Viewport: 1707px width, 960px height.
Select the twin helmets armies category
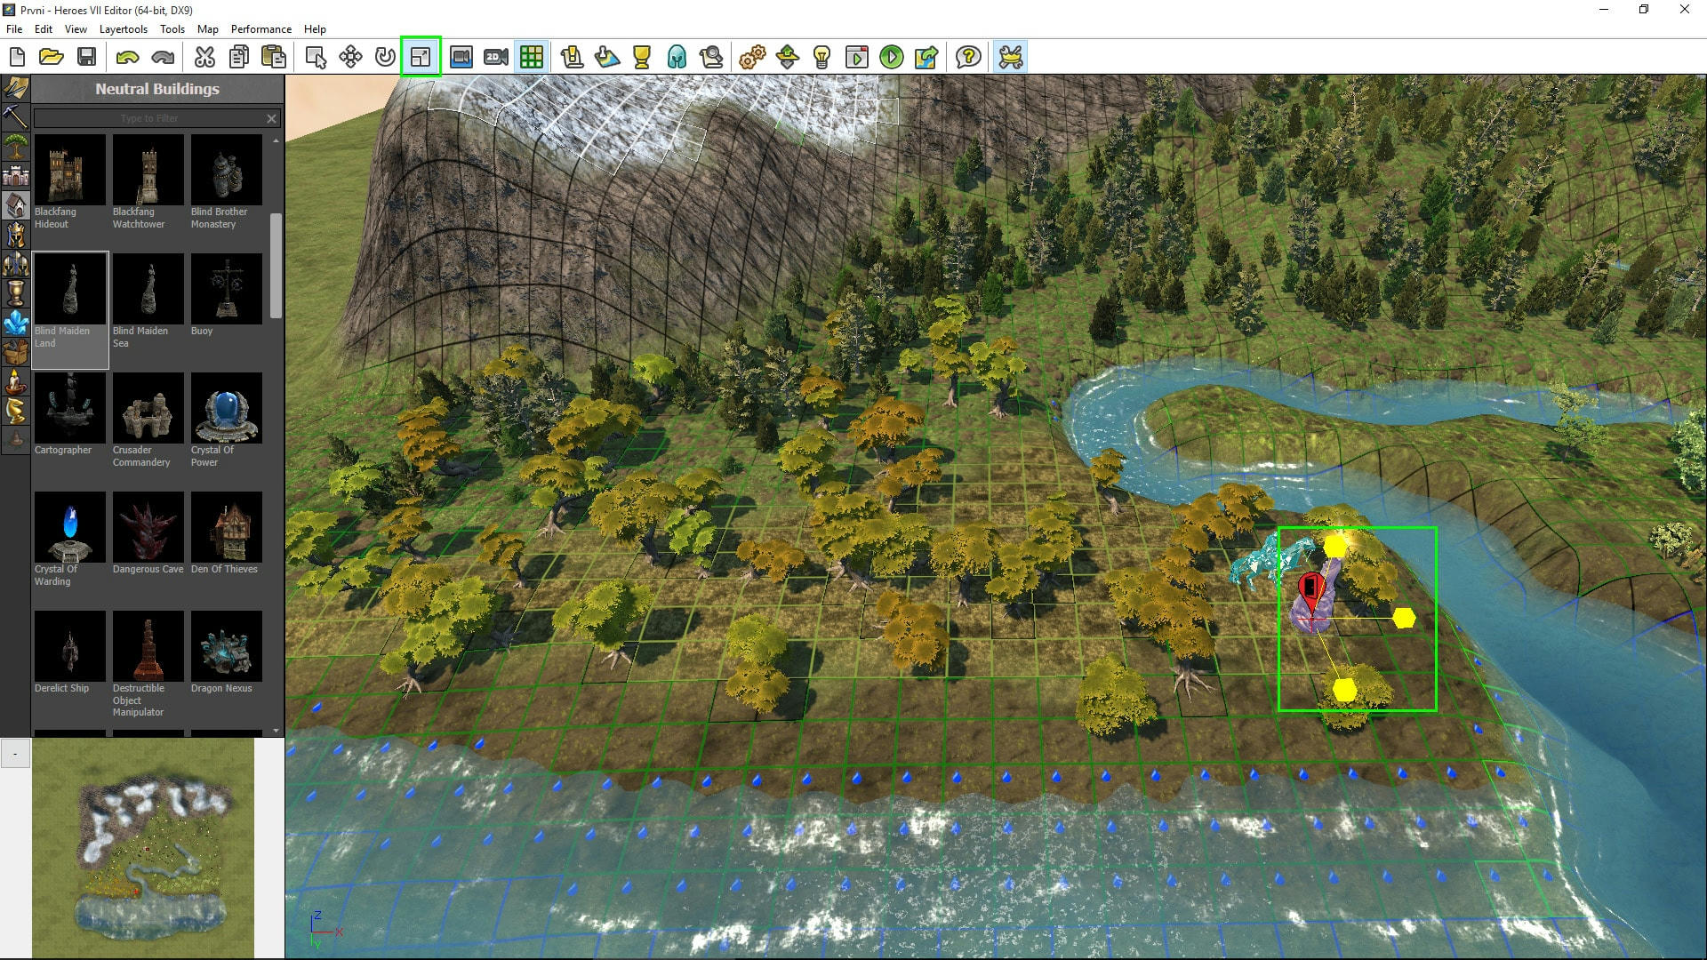click(15, 264)
